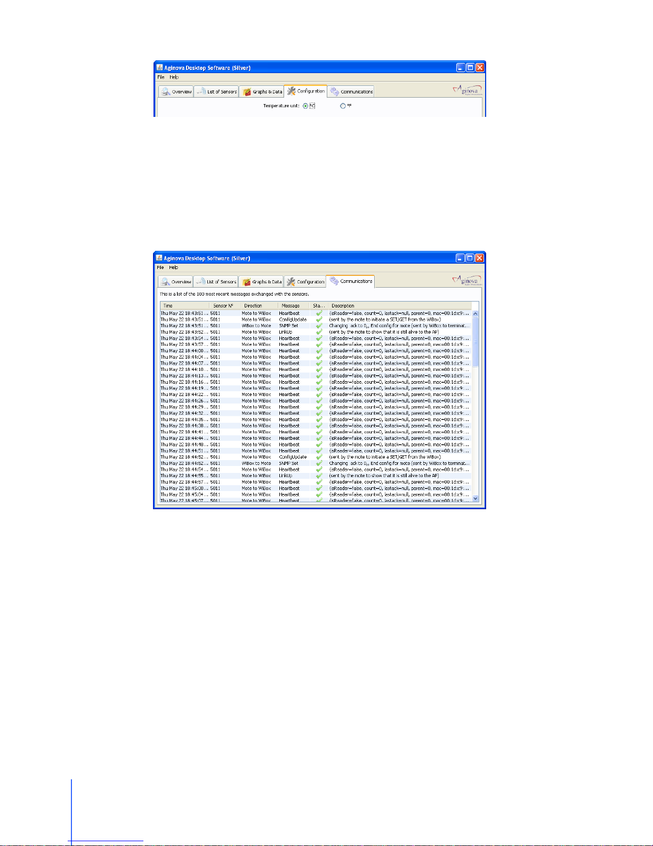Open Configuration tab in lower message list window
The image size is (653, 846).
tap(305, 282)
